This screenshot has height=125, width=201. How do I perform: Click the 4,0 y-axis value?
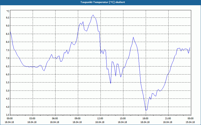(8, 107)
